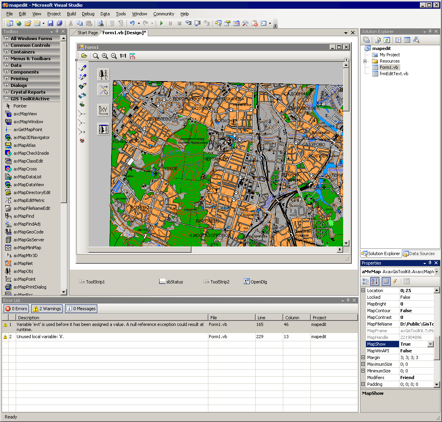Viewport: 442px width, 422px height.
Task: Select axcMapView in the Toolbox
Action: 25,114
